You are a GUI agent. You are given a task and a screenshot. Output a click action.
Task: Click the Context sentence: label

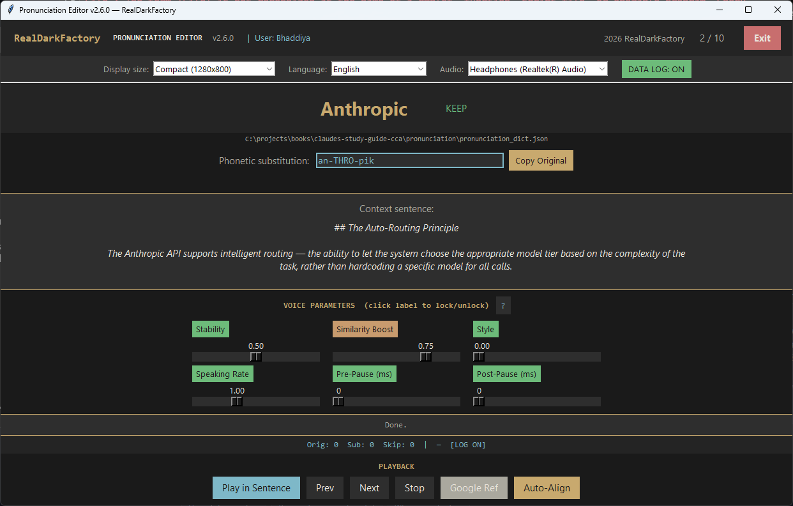coord(396,209)
